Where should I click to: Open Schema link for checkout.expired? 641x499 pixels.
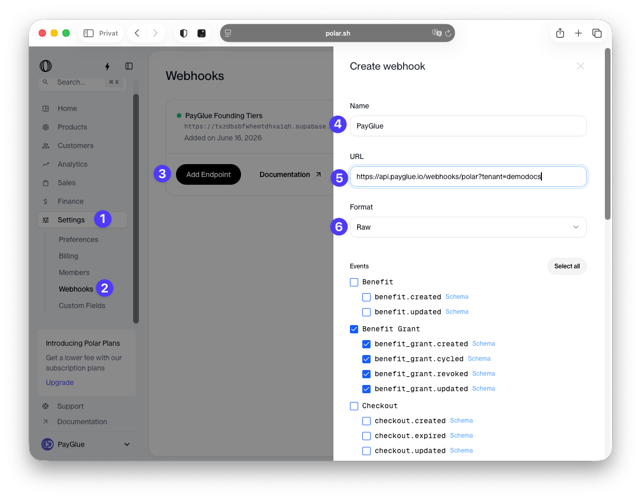pos(461,436)
